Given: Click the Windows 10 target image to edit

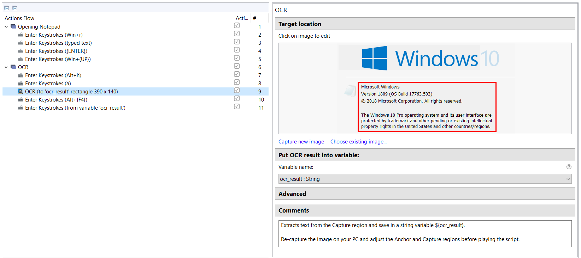Looking at the screenshot, I should pos(425,88).
